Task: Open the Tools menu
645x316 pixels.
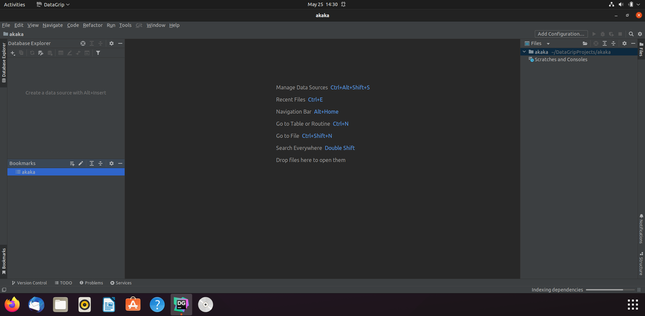Action: (x=125, y=25)
